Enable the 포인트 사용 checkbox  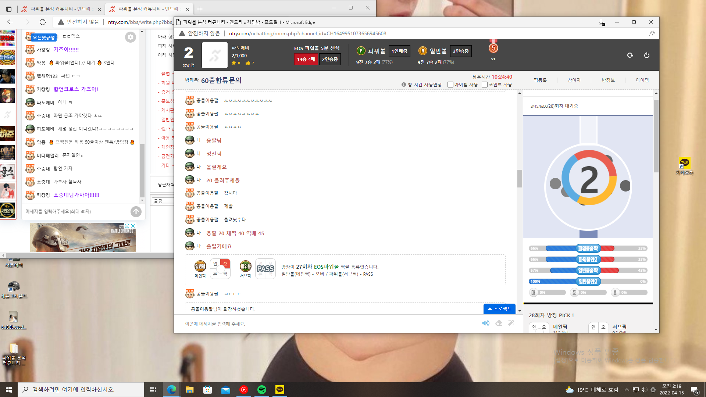pyautogui.click(x=485, y=85)
